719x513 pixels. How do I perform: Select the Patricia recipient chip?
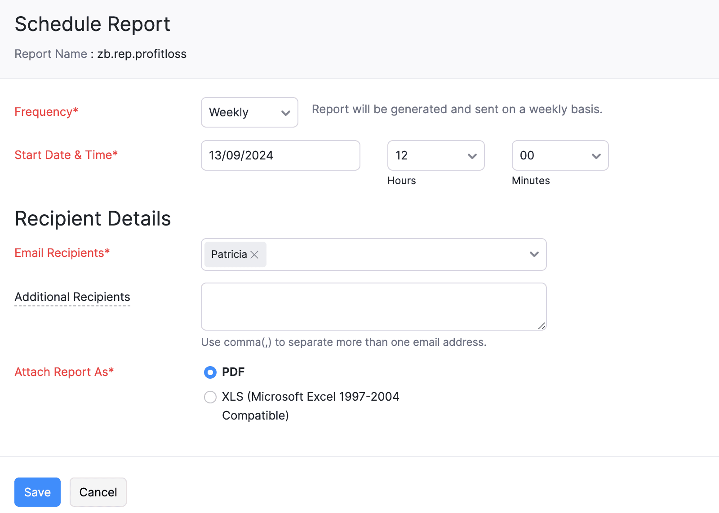[229, 254]
